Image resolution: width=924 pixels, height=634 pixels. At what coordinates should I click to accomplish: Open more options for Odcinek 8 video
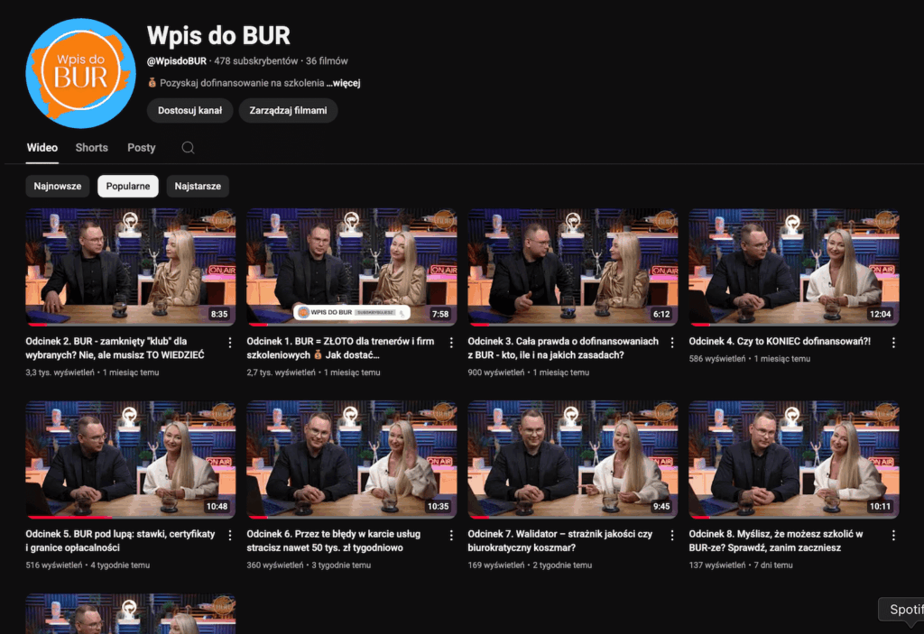tap(893, 535)
